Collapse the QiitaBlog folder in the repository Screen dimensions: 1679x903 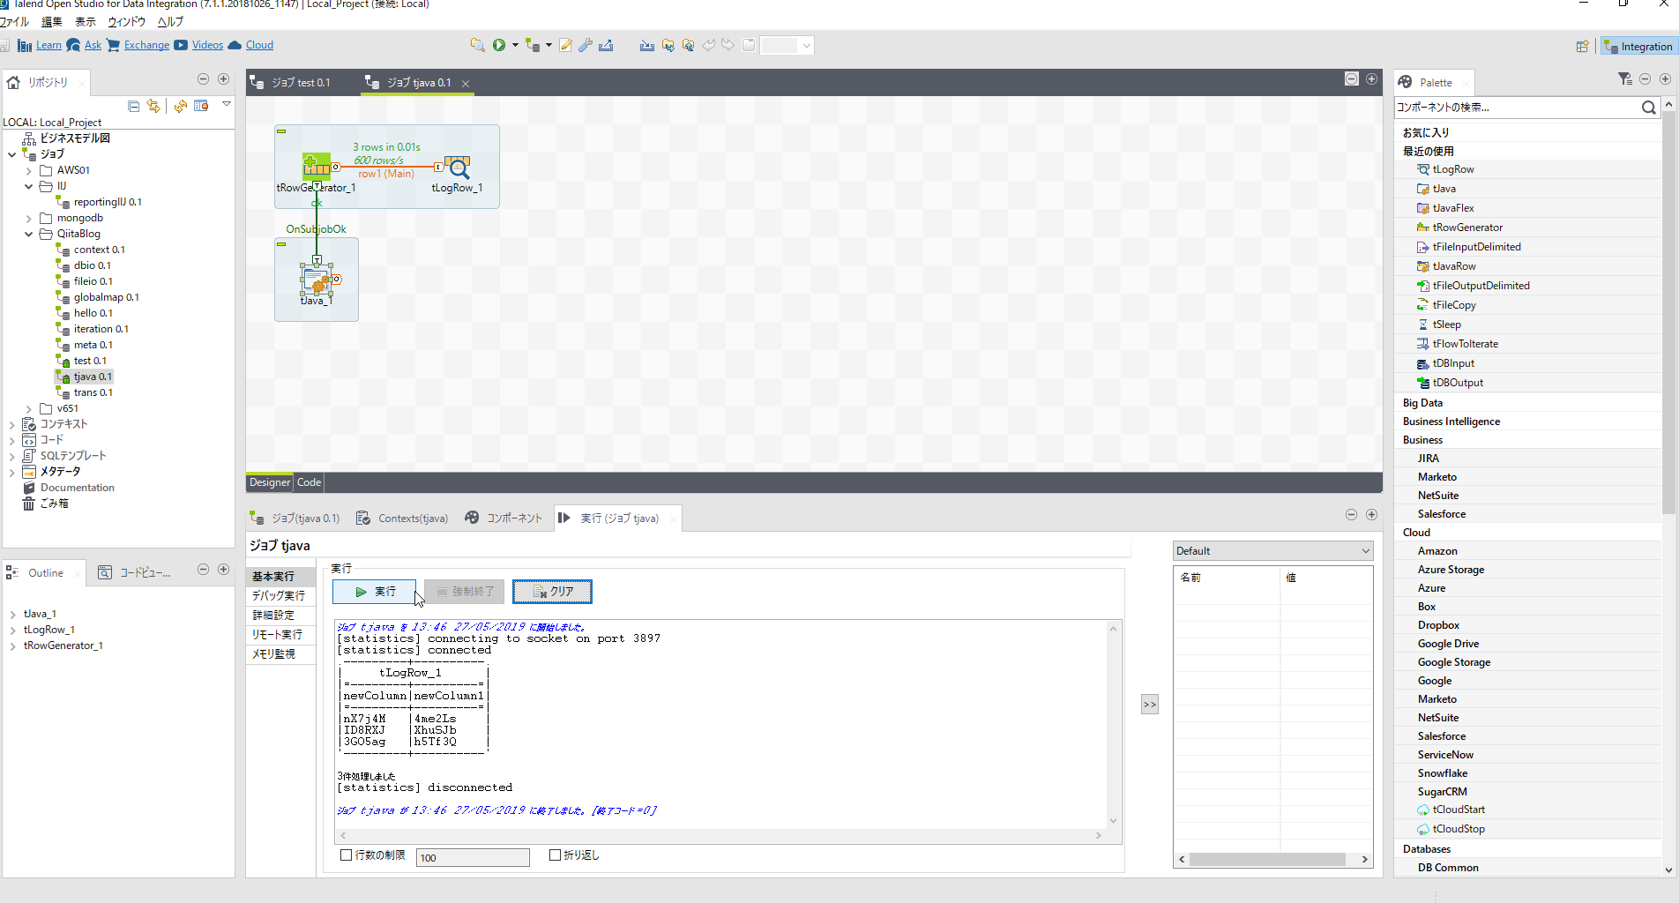28,234
